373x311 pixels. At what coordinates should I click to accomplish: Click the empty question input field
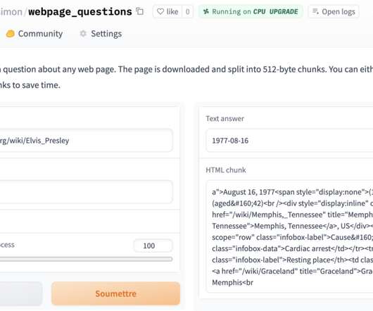coord(86,192)
